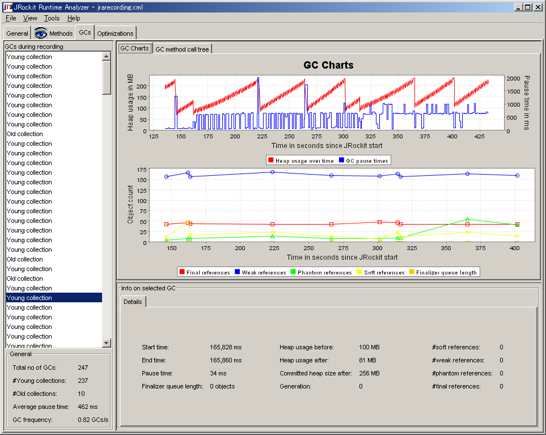
Task: Click the blue Weak references legend marker
Action: click(x=237, y=272)
